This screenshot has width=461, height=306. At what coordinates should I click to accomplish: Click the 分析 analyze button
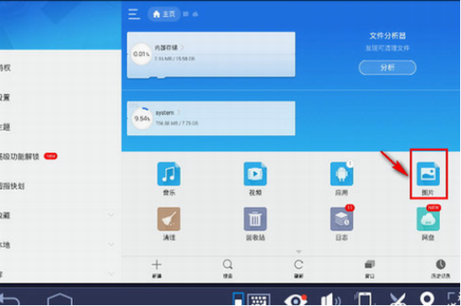(x=387, y=68)
